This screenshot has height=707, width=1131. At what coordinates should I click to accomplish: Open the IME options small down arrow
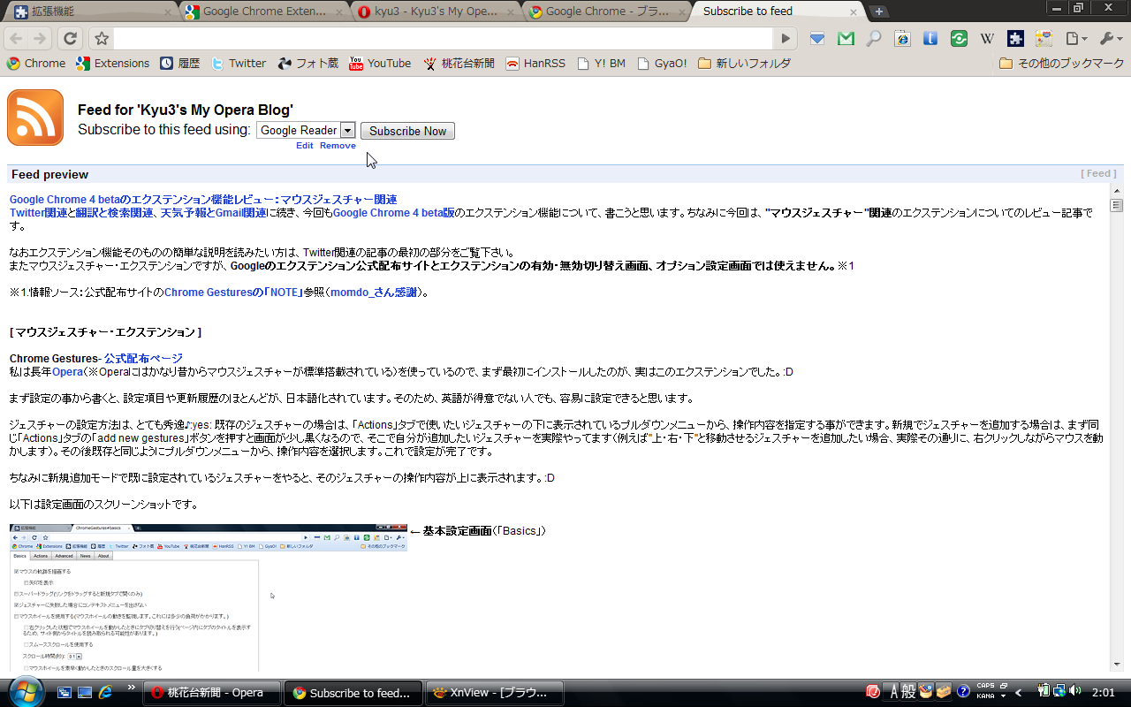(x=1005, y=696)
